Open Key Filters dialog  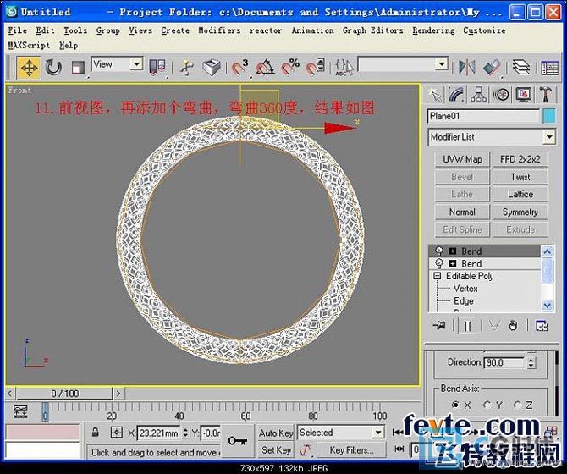click(350, 450)
